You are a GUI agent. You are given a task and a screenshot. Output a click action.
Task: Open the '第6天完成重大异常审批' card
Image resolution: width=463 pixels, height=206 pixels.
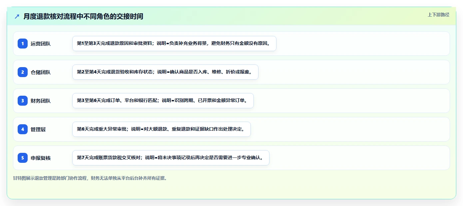click(x=161, y=129)
